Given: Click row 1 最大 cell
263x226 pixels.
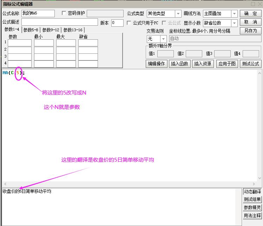Looking at the screenshot, I should click(66, 43).
